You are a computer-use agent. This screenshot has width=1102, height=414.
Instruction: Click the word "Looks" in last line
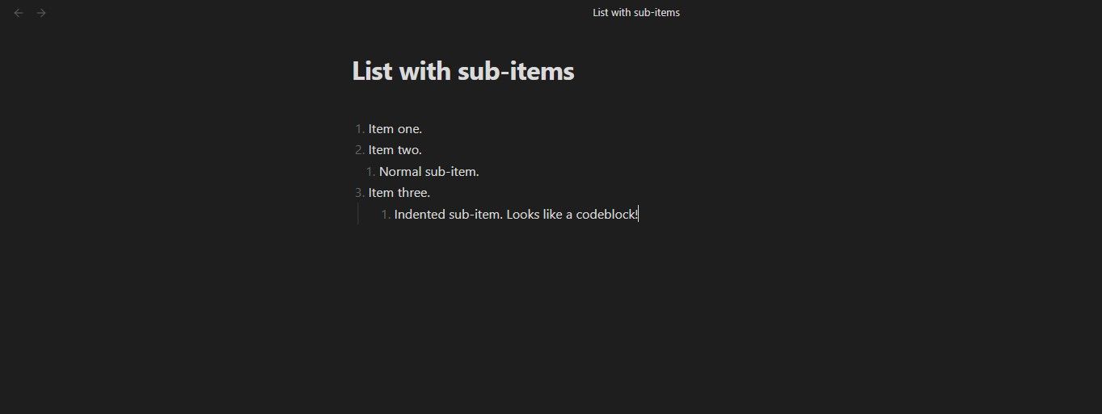(523, 215)
